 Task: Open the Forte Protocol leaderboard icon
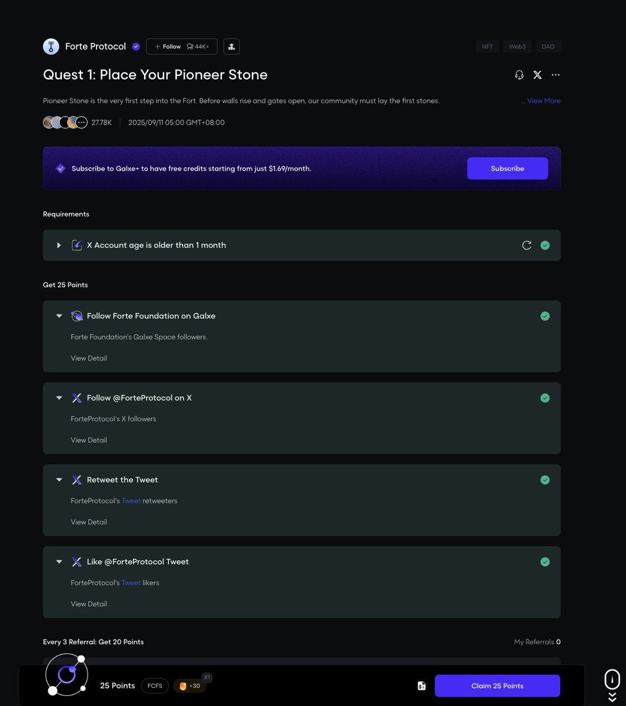231,46
